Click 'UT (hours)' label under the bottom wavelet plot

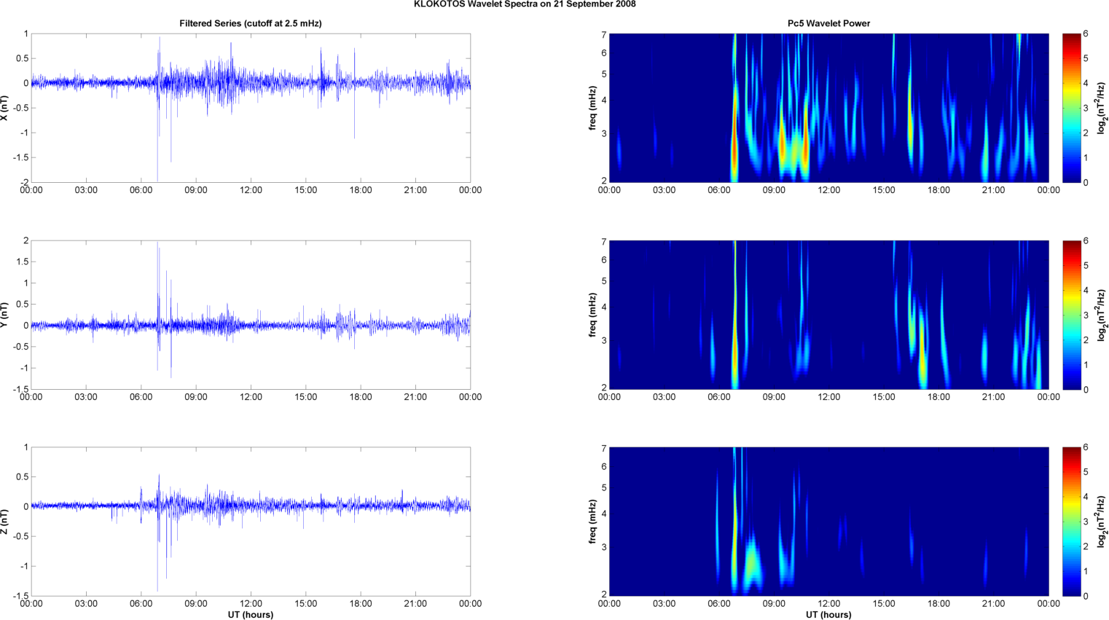828,615
